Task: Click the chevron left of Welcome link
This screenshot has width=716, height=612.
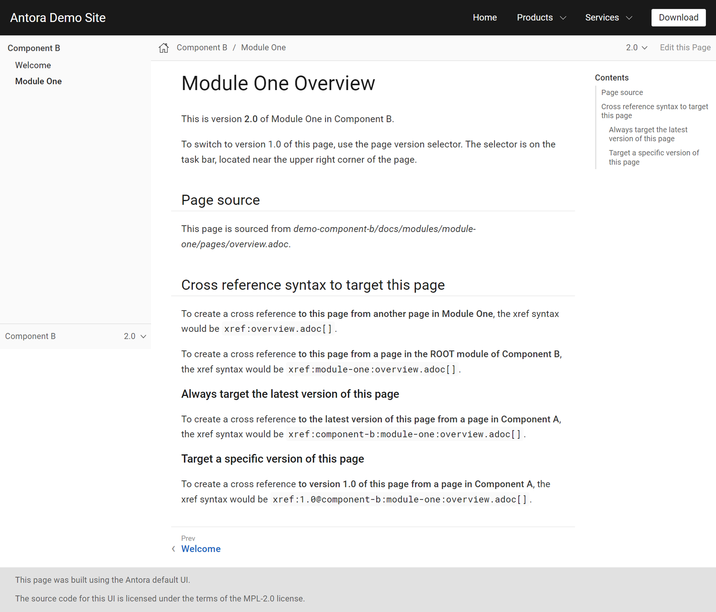Action: (173, 549)
